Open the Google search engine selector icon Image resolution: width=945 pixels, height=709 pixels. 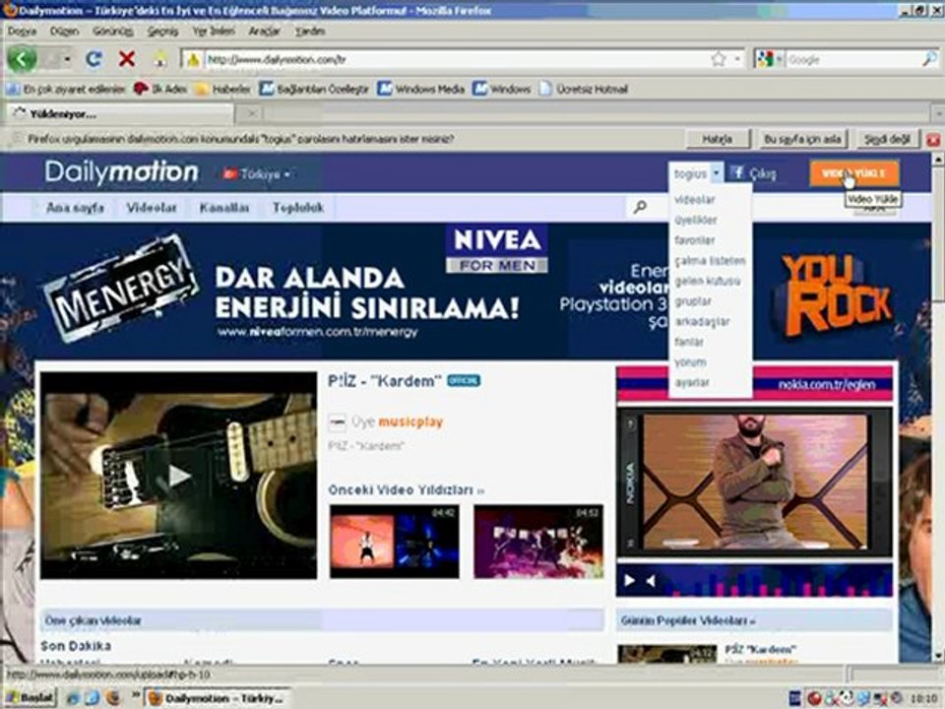tap(766, 59)
